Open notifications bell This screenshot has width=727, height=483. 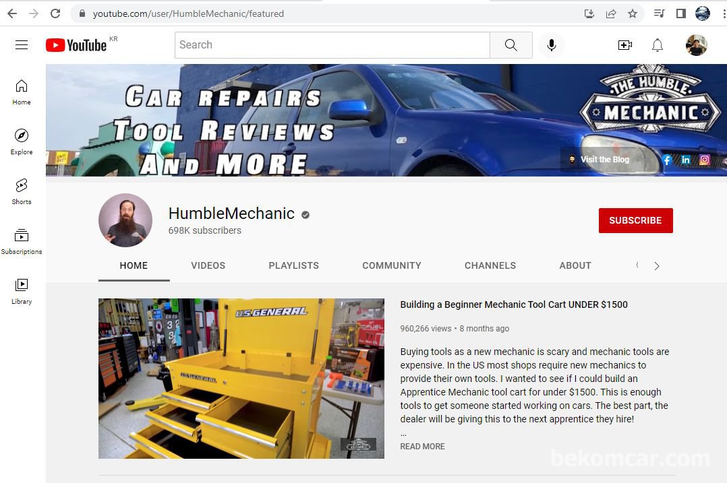coord(658,45)
